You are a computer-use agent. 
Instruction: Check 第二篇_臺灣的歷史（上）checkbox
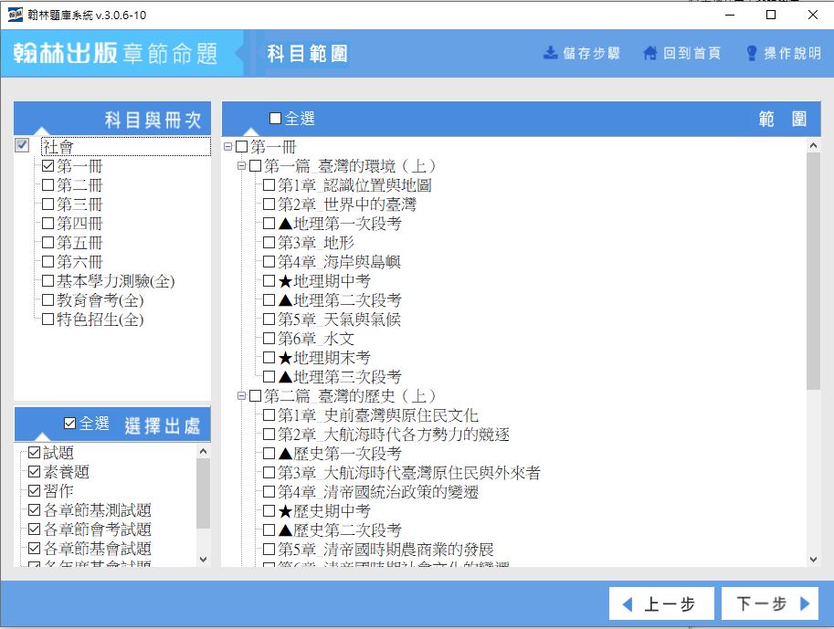tap(255, 395)
